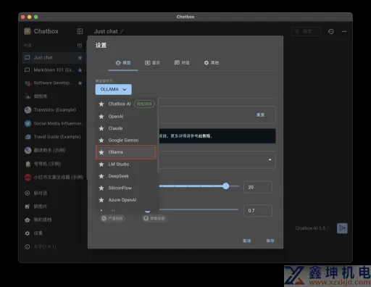Open the three-dots more menu
The width and height of the screenshot is (371, 287).
pos(344,31)
